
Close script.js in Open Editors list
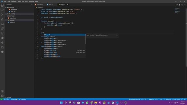[8, 14]
